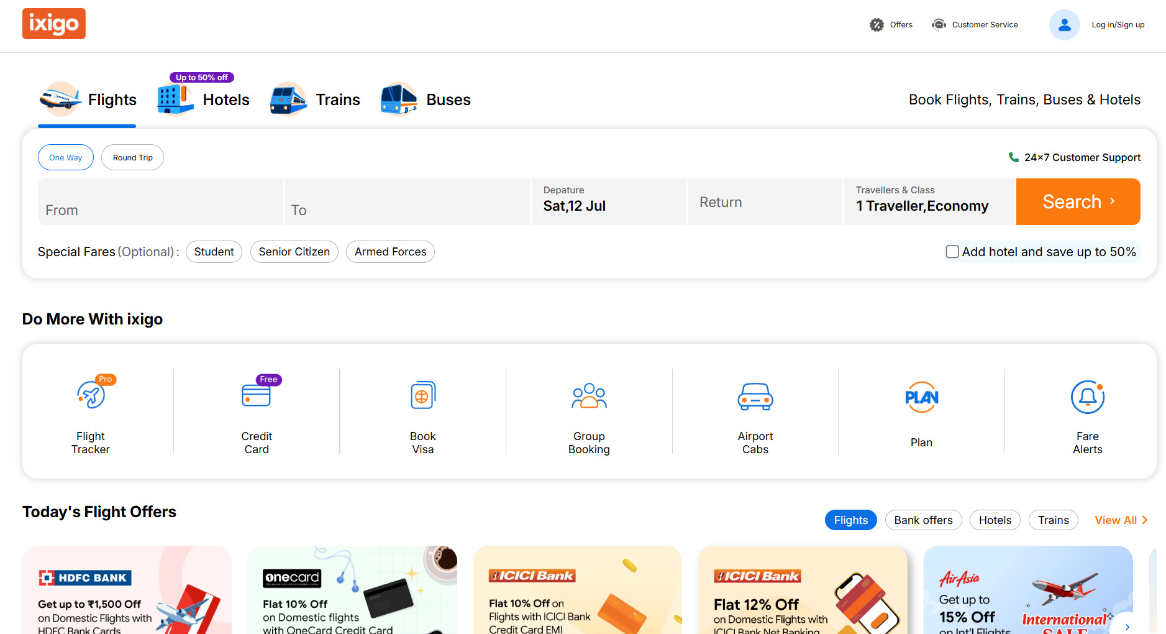The image size is (1166, 634).
Task: Switch to the Hotels tab label
Action: (226, 99)
